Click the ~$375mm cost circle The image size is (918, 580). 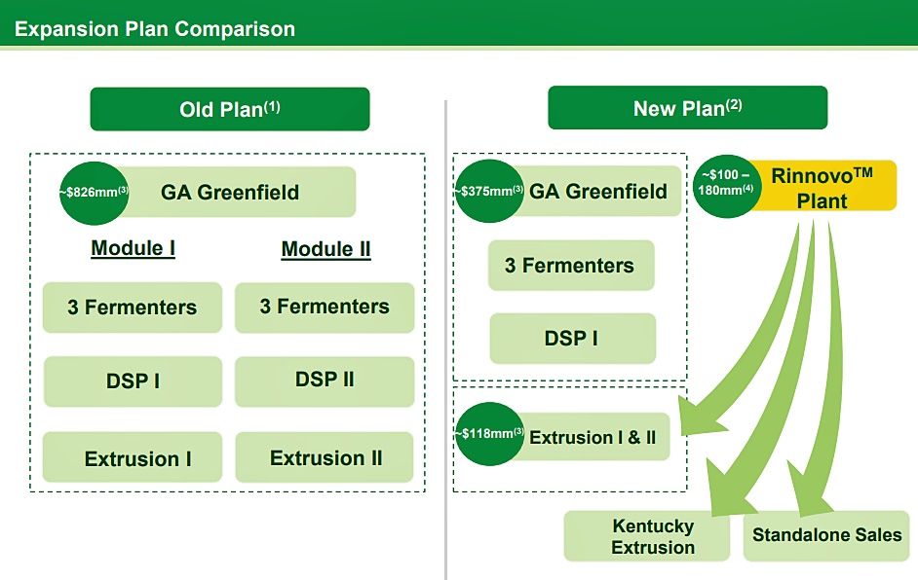(x=489, y=191)
